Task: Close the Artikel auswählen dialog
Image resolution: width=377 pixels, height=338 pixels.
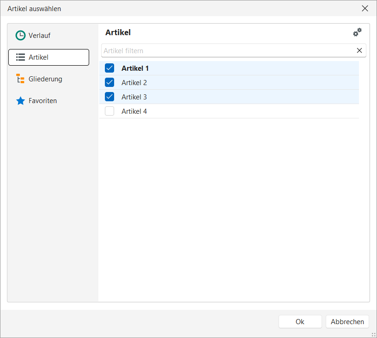Action: point(365,8)
